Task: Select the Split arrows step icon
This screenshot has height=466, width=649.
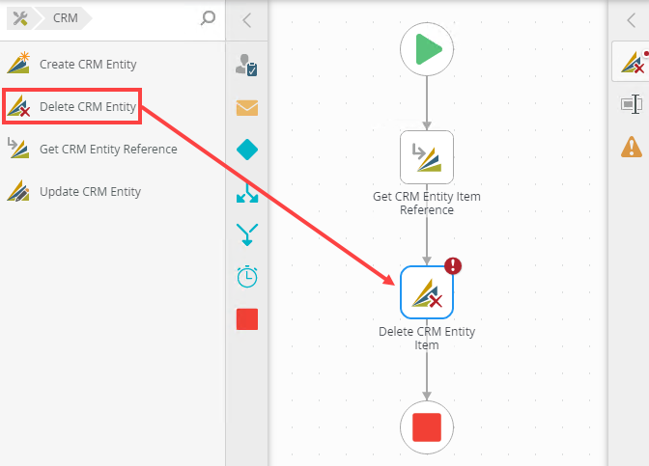Action: [247, 193]
